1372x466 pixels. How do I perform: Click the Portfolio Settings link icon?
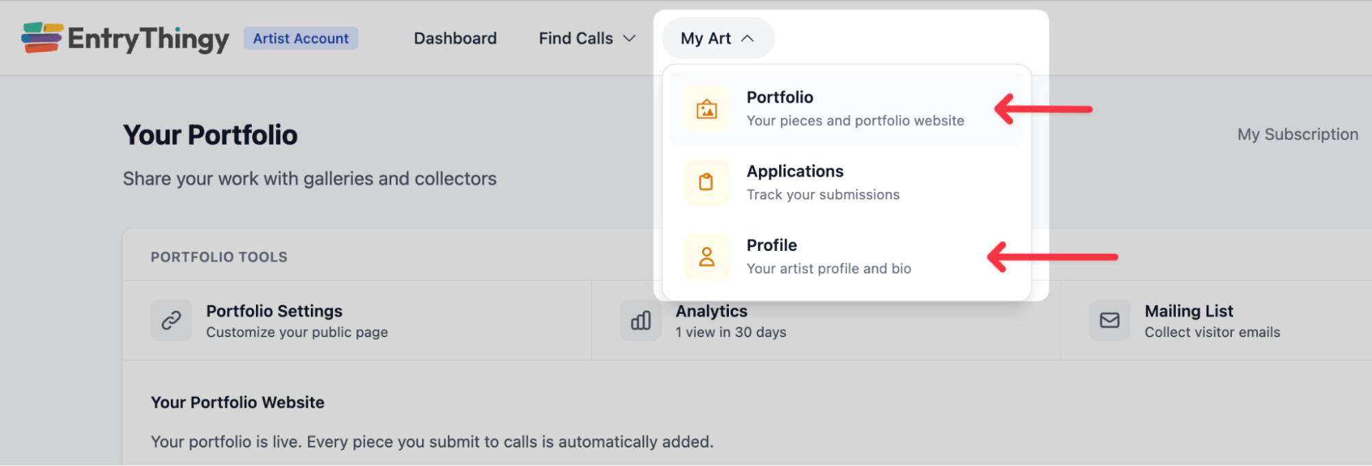pyautogui.click(x=171, y=320)
